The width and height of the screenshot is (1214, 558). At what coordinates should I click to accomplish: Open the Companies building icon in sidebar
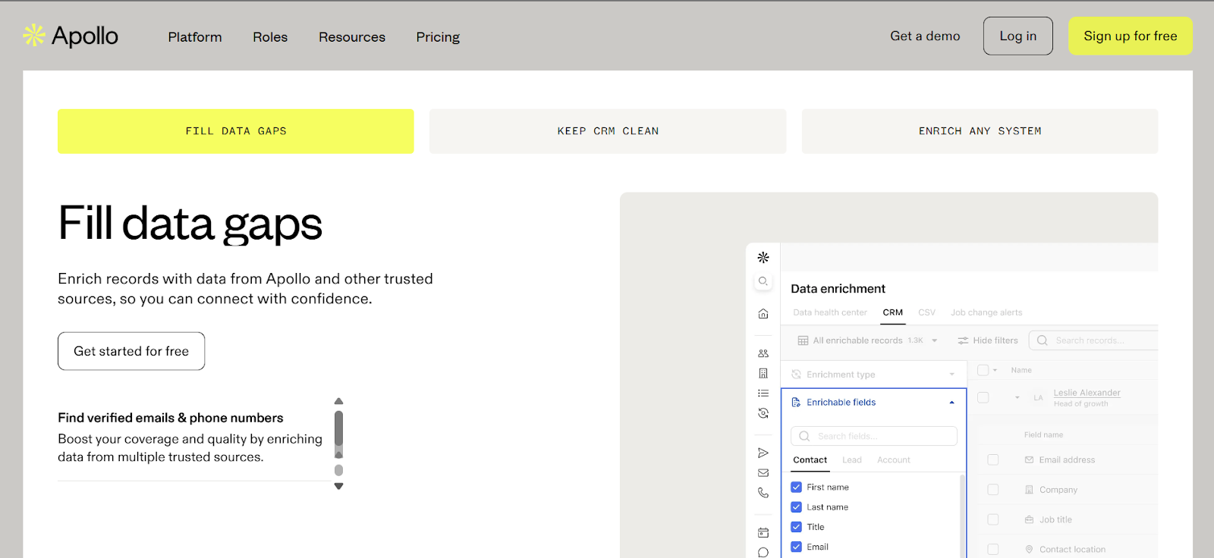point(763,373)
